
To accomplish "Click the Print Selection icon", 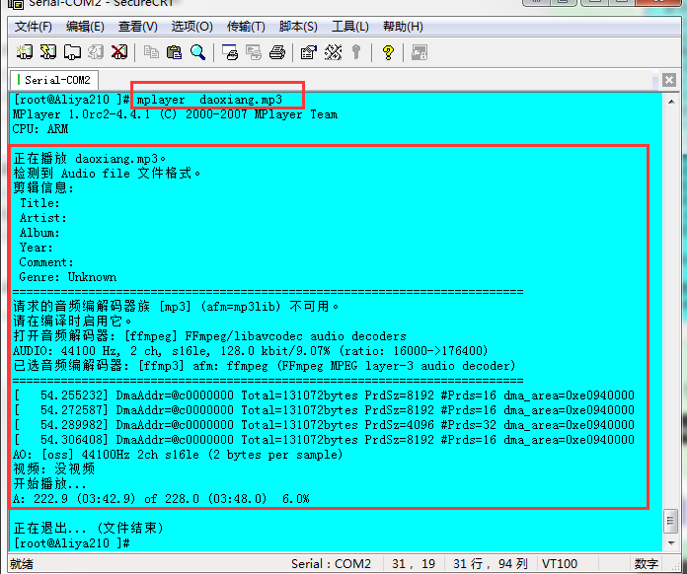I will (254, 52).
